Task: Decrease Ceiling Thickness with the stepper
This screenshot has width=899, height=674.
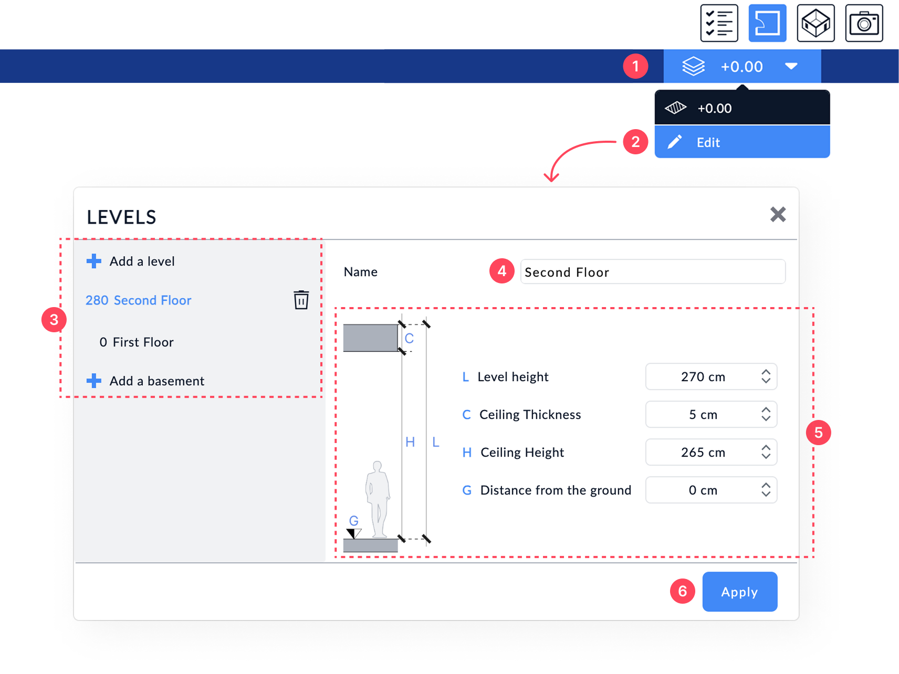Action: [766, 418]
